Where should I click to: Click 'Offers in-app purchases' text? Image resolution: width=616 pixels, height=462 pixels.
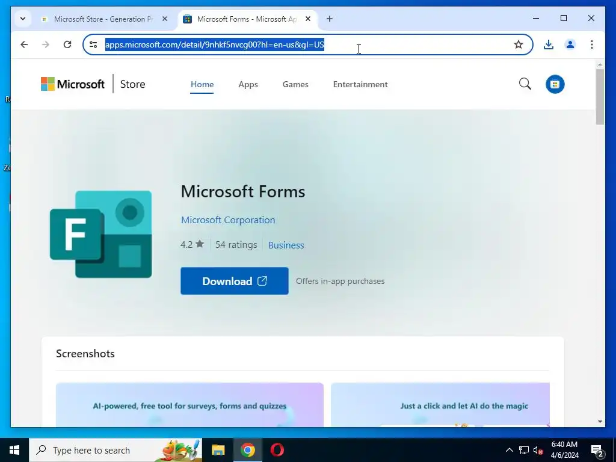pyautogui.click(x=340, y=281)
